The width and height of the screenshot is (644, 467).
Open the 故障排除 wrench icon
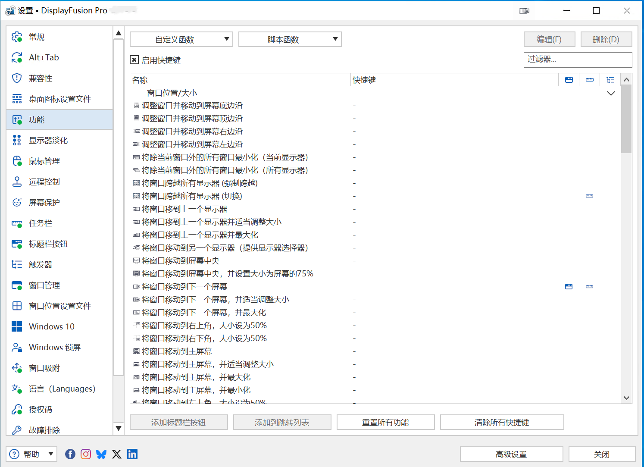pos(17,430)
